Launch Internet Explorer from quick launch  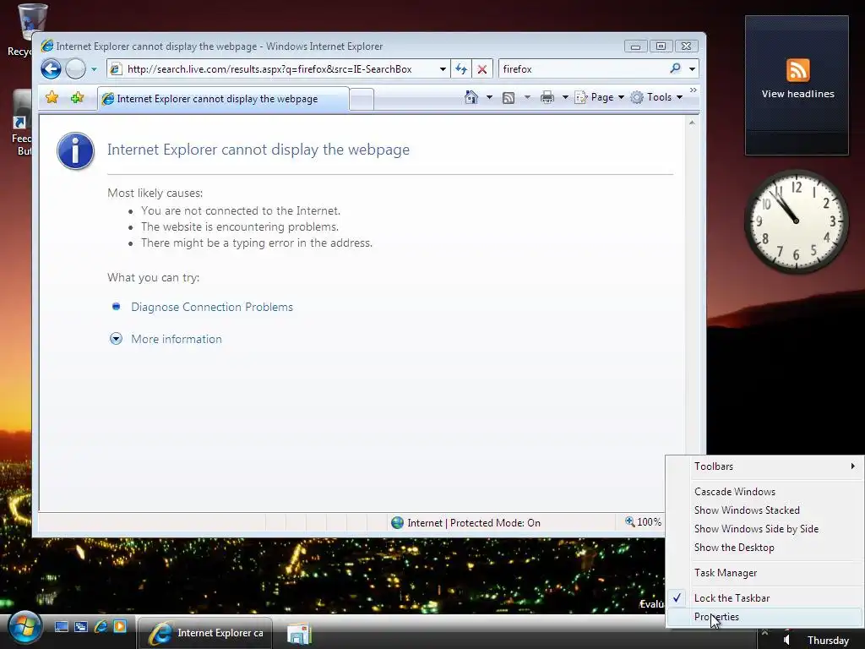tap(101, 626)
